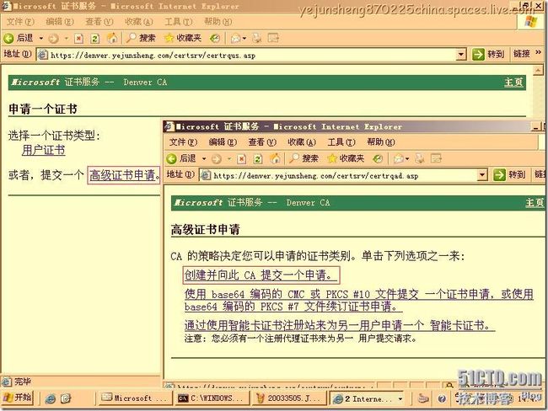The image size is (548, 411).
Task: Switch to Microsoft... taskbar button
Action: 134,398
